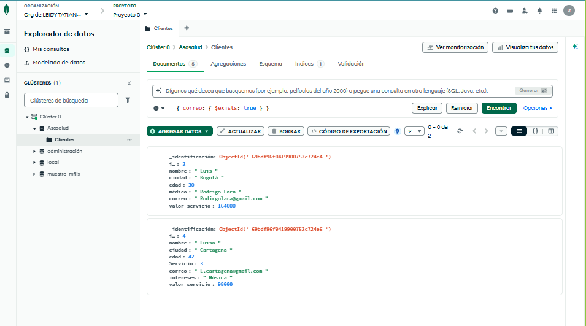Open the Agregaciones tab
Image resolution: width=586 pixels, height=326 pixels.
pos(228,64)
